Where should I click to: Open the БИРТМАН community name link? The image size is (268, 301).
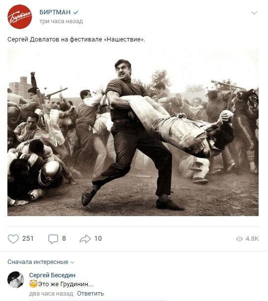pos(55,12)
